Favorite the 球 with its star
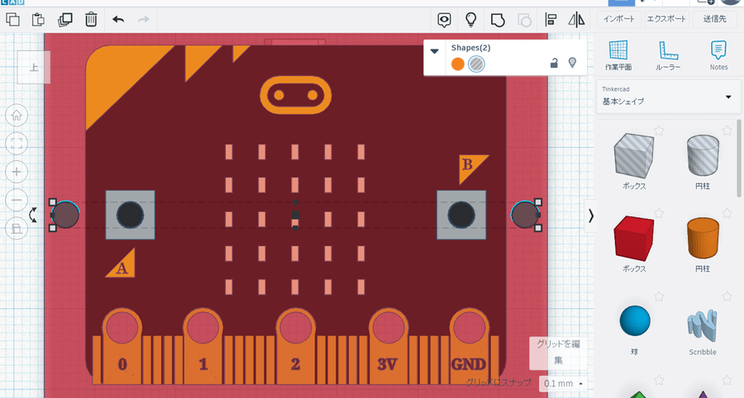The image size is (744, 398). [659, 296]
